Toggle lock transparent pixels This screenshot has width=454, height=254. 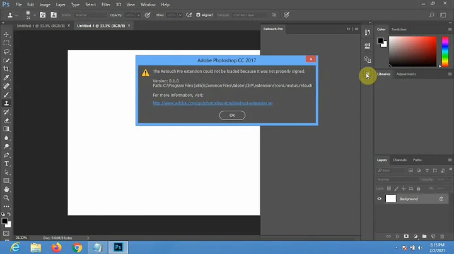[389, 189]
